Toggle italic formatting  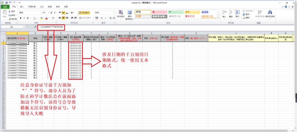pos(24,18)
